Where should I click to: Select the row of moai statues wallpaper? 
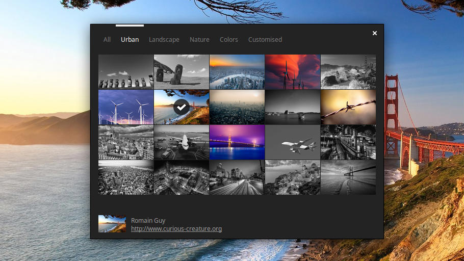click(126, 72)
